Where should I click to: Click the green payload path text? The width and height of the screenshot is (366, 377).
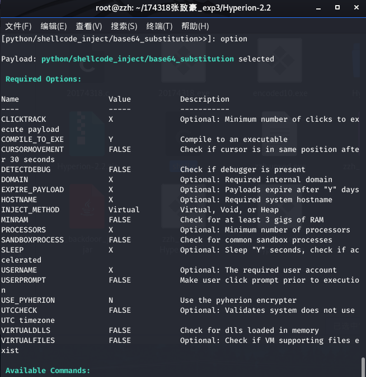click(x=138, y=59)
